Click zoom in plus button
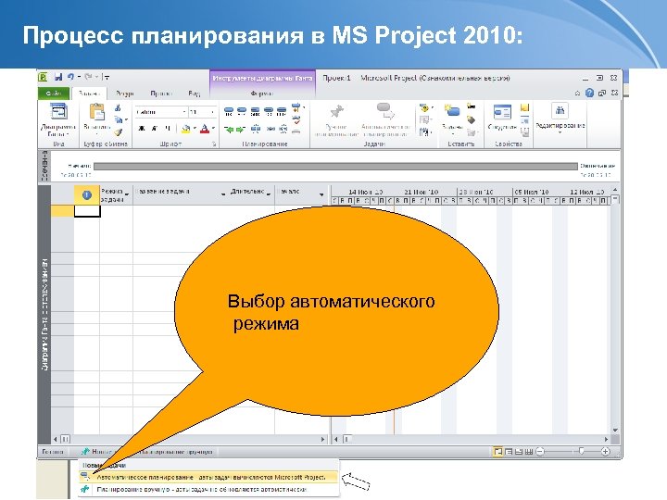Viewport: 667px width, 500px height. pos(605,452)
